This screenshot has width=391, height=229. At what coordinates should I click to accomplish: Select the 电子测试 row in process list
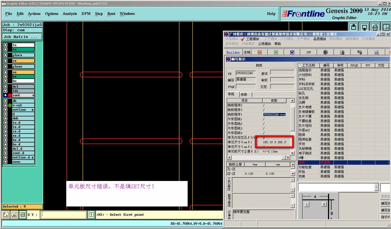pyautogui.click(x=343, y=153)
